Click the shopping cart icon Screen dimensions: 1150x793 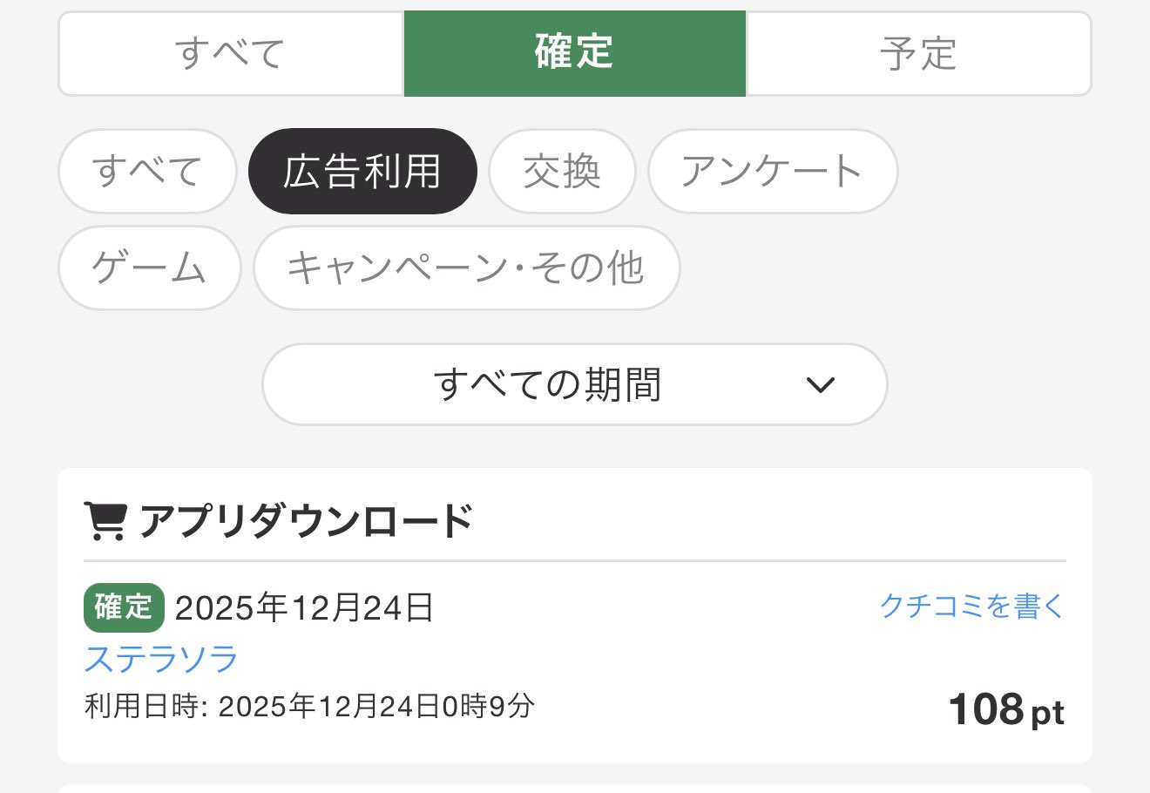tap(105, 521)
